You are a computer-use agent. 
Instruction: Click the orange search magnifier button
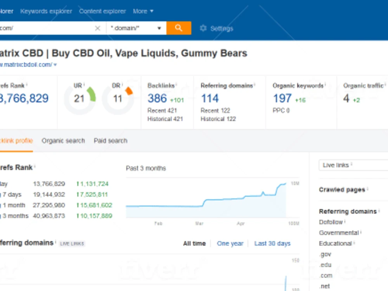(x=178, y=28)
